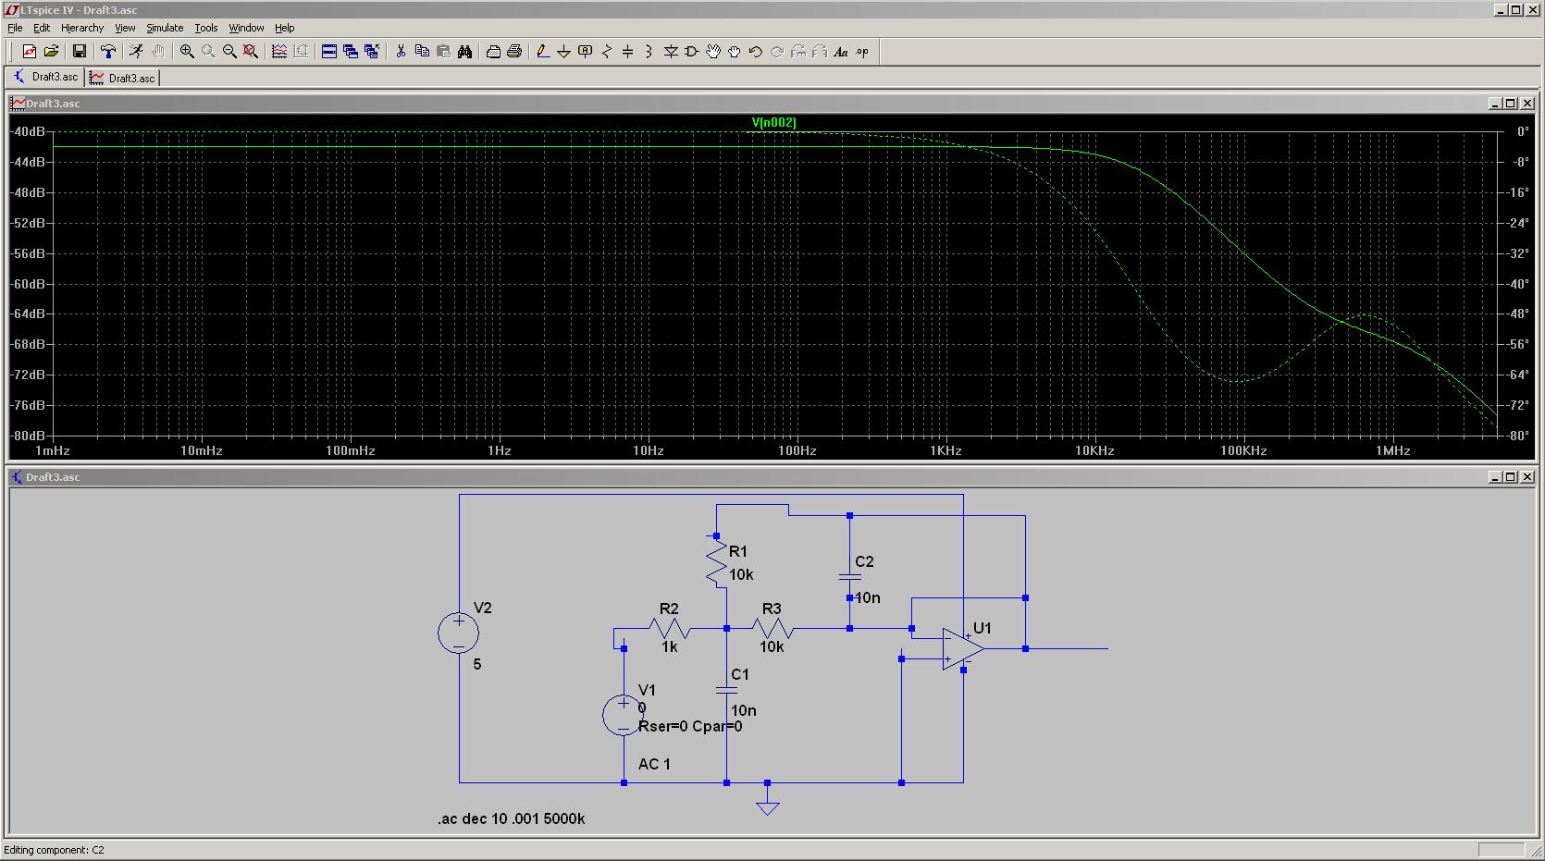1545x861 pixels.
Task: Click the -40dB left axis label
Action: [28, 131]
